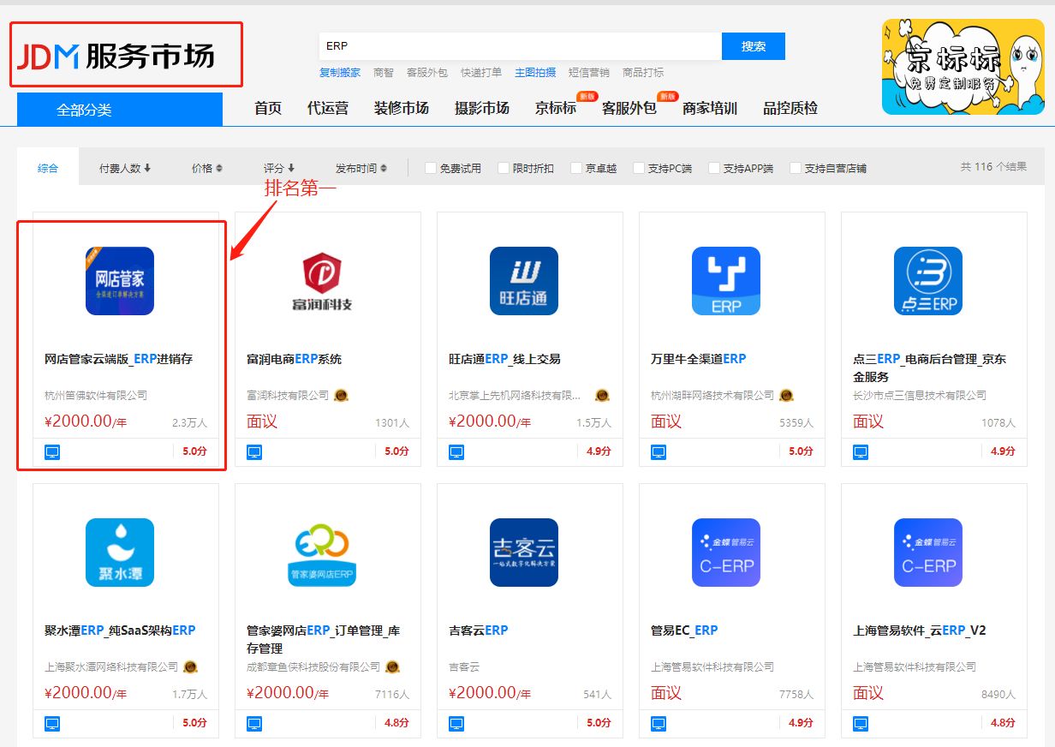Click PC monitor icon on 万里牛 card
1055x747 pixels.
659,451
